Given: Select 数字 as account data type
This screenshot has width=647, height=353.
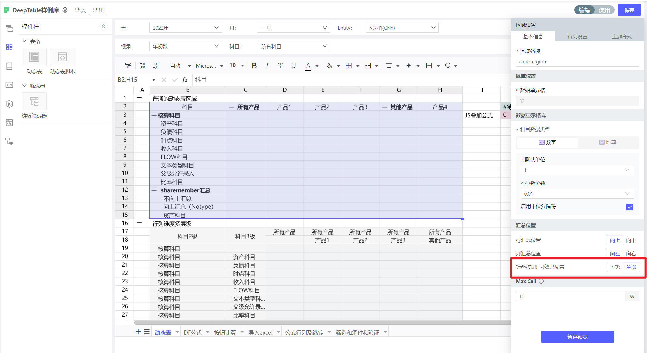Looking at the screenshot, I should [x=548, y=143].
